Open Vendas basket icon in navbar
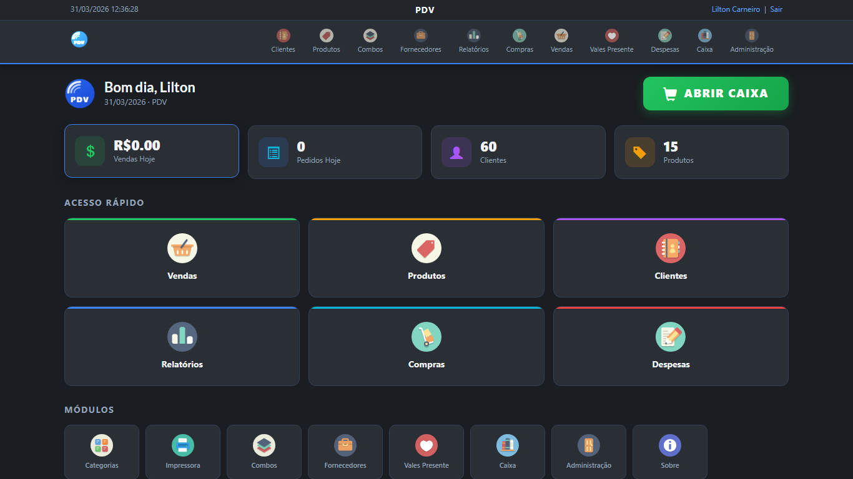This screenshot has width=853, height=479. coord(561,36)
